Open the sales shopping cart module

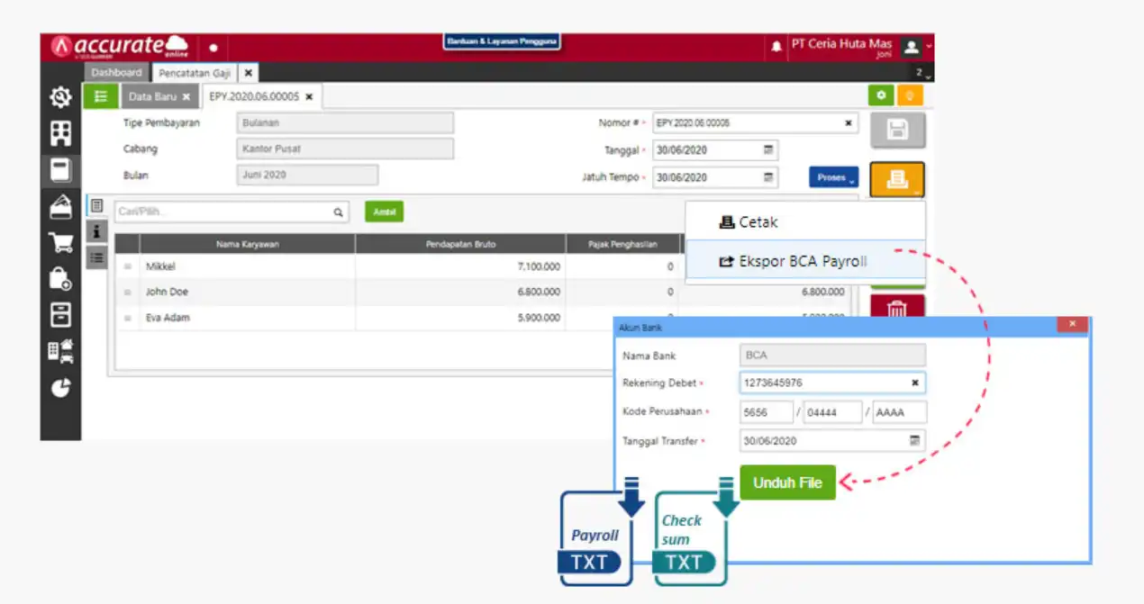point(60,242)
